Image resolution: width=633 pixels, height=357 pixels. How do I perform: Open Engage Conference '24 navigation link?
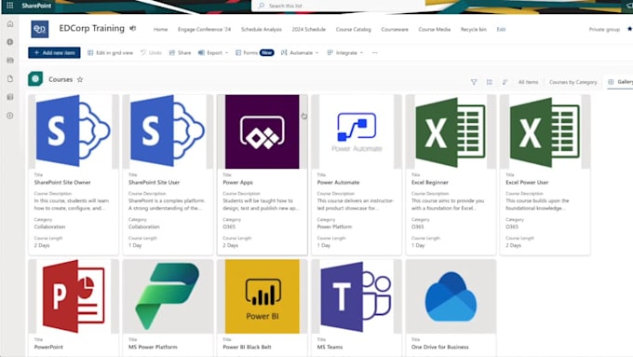[204, 30]
